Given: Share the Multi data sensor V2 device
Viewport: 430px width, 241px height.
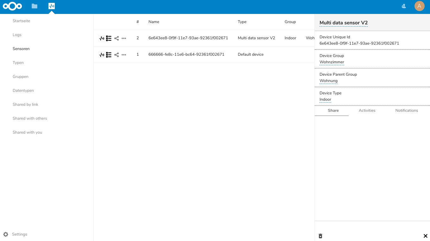Looking at the screenshot, I should click(117, 38).
